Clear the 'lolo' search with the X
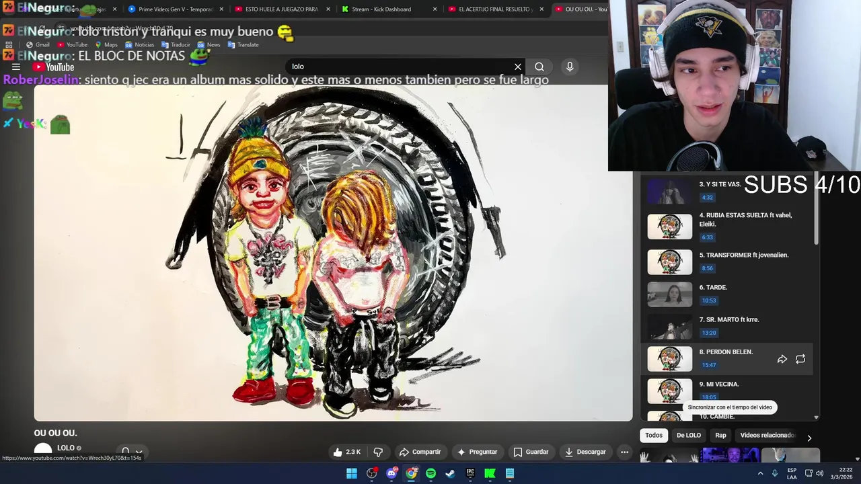The height and width of the screenshot is (484, 861). coord(518,67)
